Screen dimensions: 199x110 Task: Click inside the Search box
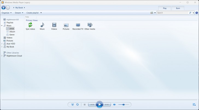[x=172, y=13]
